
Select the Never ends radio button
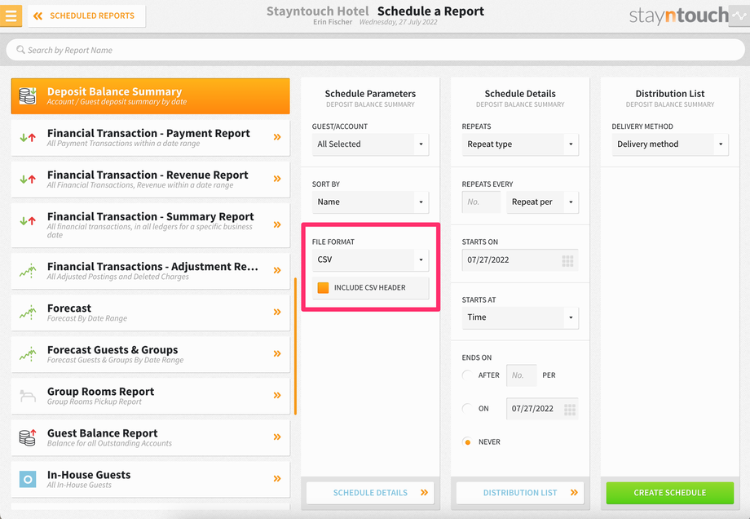tap(467, 442)
